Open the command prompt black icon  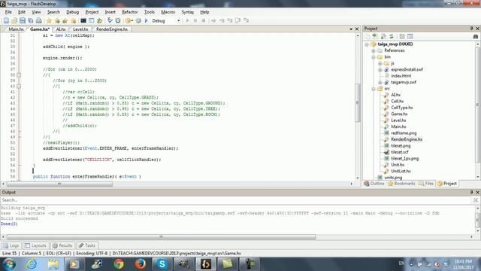83,20
